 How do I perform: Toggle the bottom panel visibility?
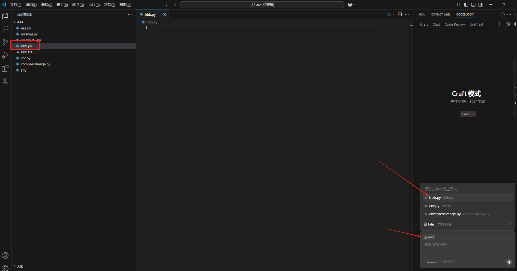pos(473,5)
